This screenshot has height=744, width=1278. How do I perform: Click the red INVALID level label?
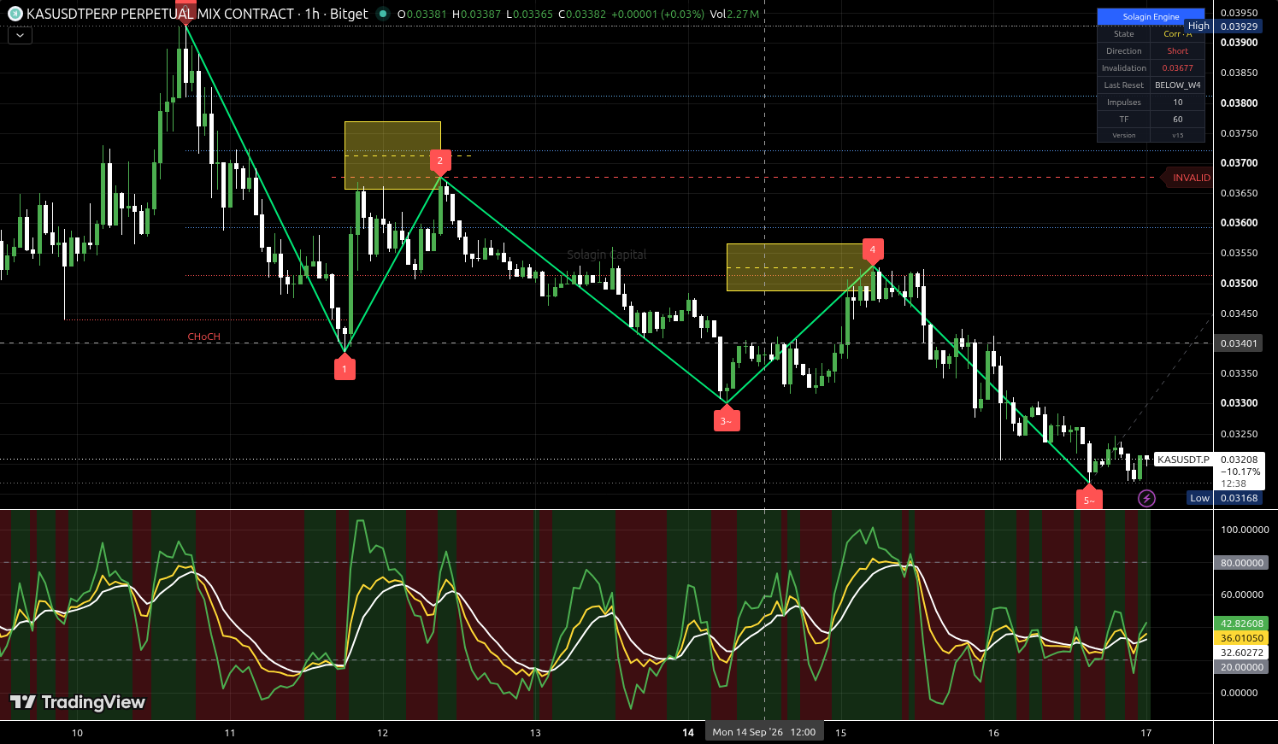(1187, 178)
